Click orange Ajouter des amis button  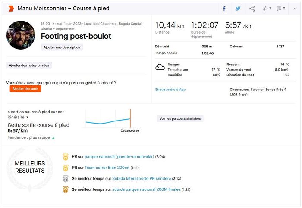[x=25, y=89]
